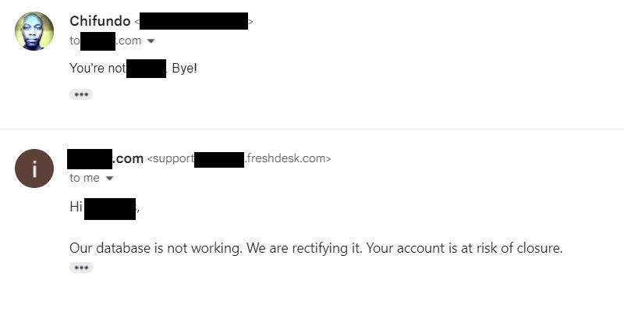Show trimmed content under "Bye!" message
Screen dimensions: 624x312
pos(81,94)
